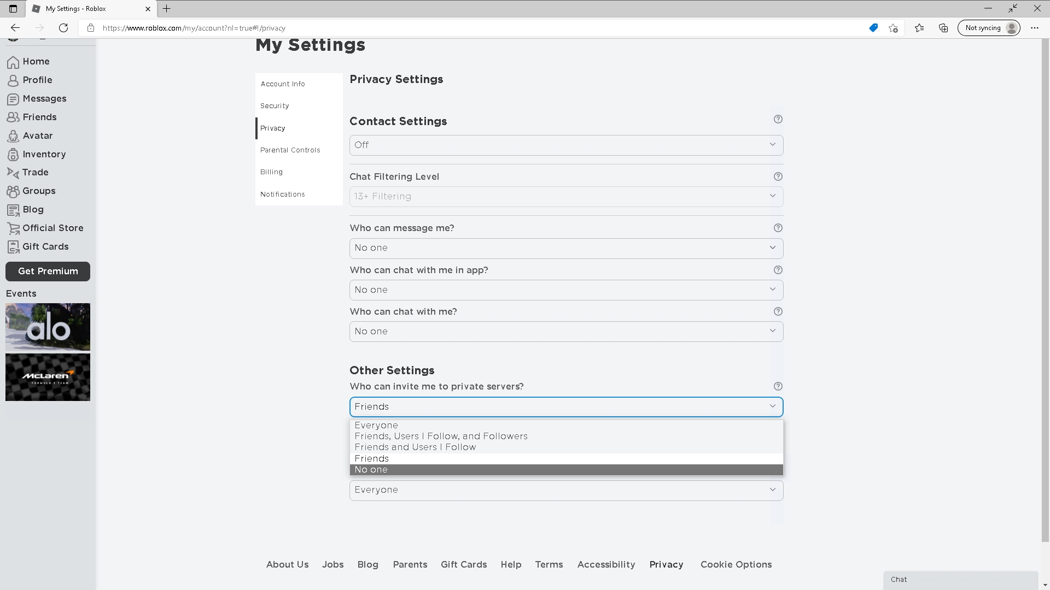Visit the Accessibility footer link
This screenshot has width=1050, height=590.
[x=606, y=565]
